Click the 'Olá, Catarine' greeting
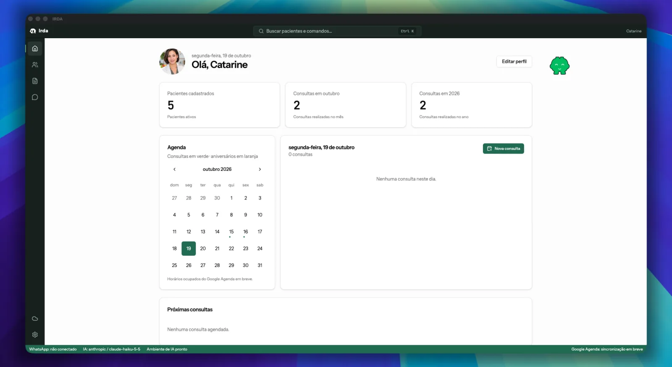Screen dimensions: 672x367 pyautogui.click(x=220, y=65)
